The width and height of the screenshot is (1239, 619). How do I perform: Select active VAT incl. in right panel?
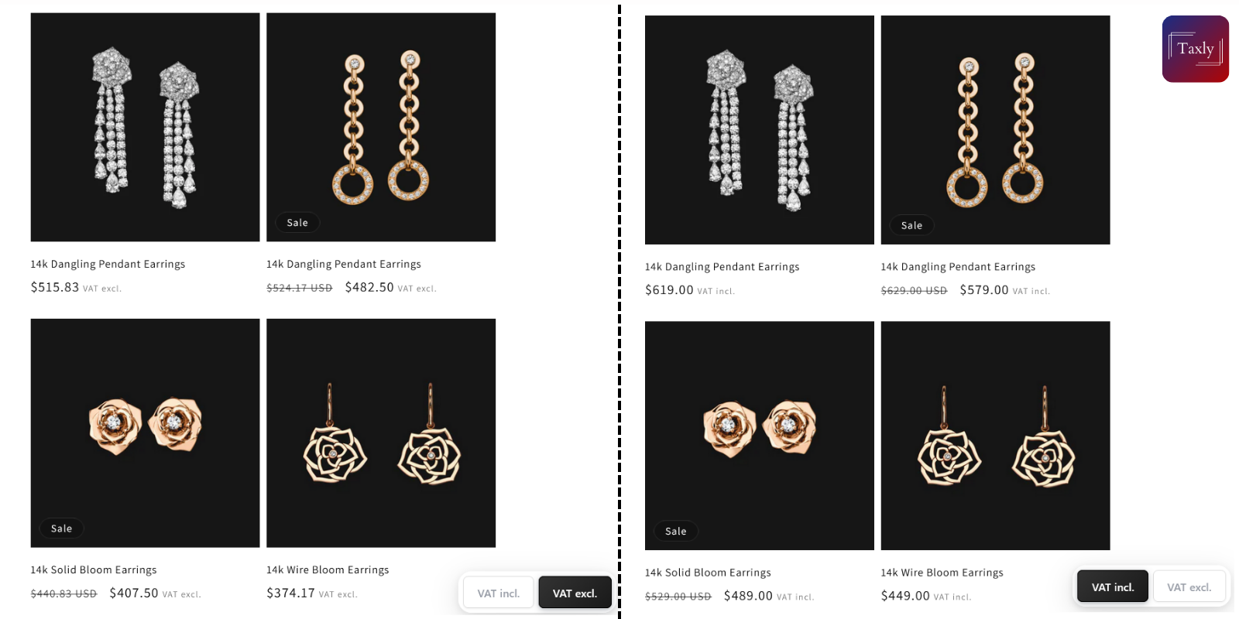[x=1113, y=587]
